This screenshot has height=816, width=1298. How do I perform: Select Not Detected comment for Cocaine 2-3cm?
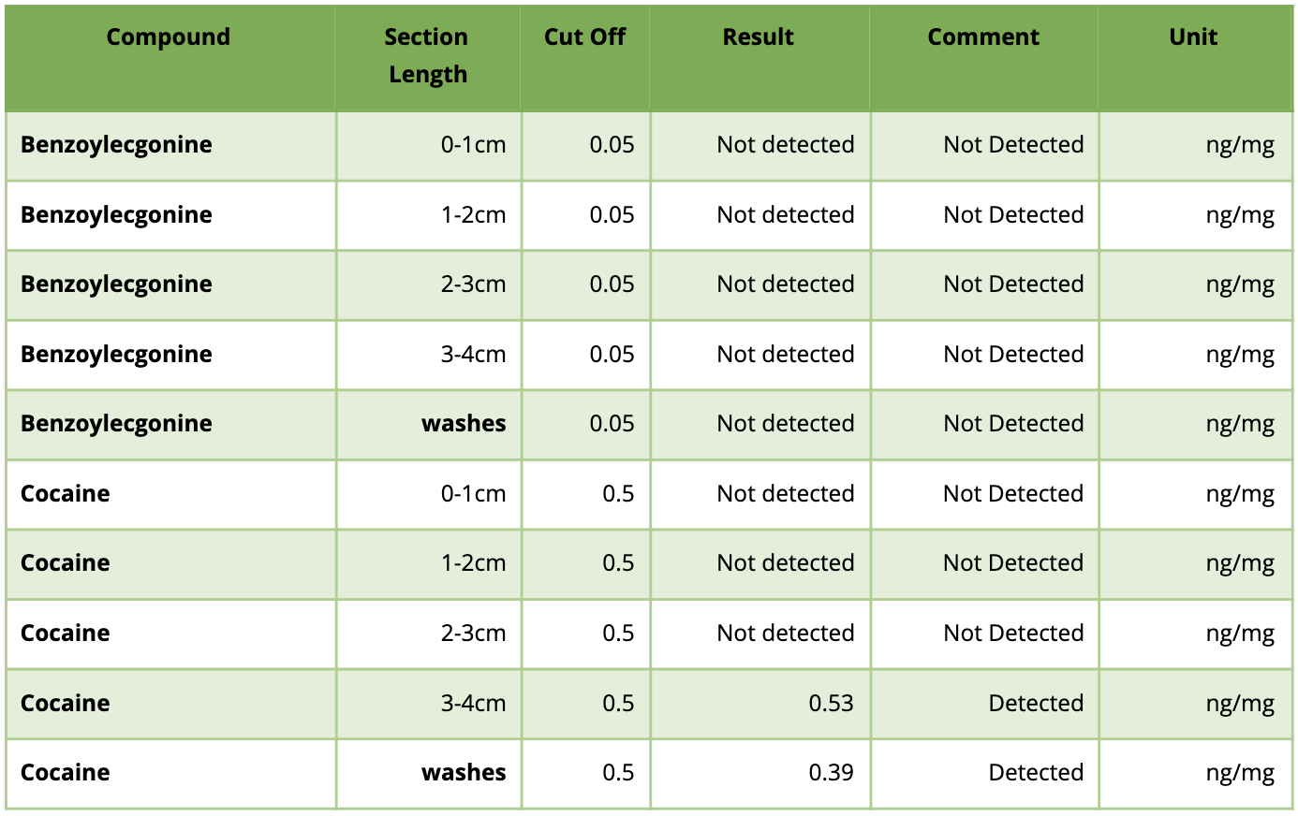click(x=1013, y=634)
